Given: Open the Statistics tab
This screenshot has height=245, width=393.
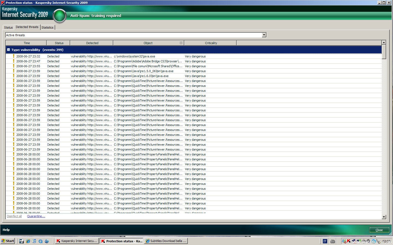Looking at the screenshot, I should tap(47, 27).
